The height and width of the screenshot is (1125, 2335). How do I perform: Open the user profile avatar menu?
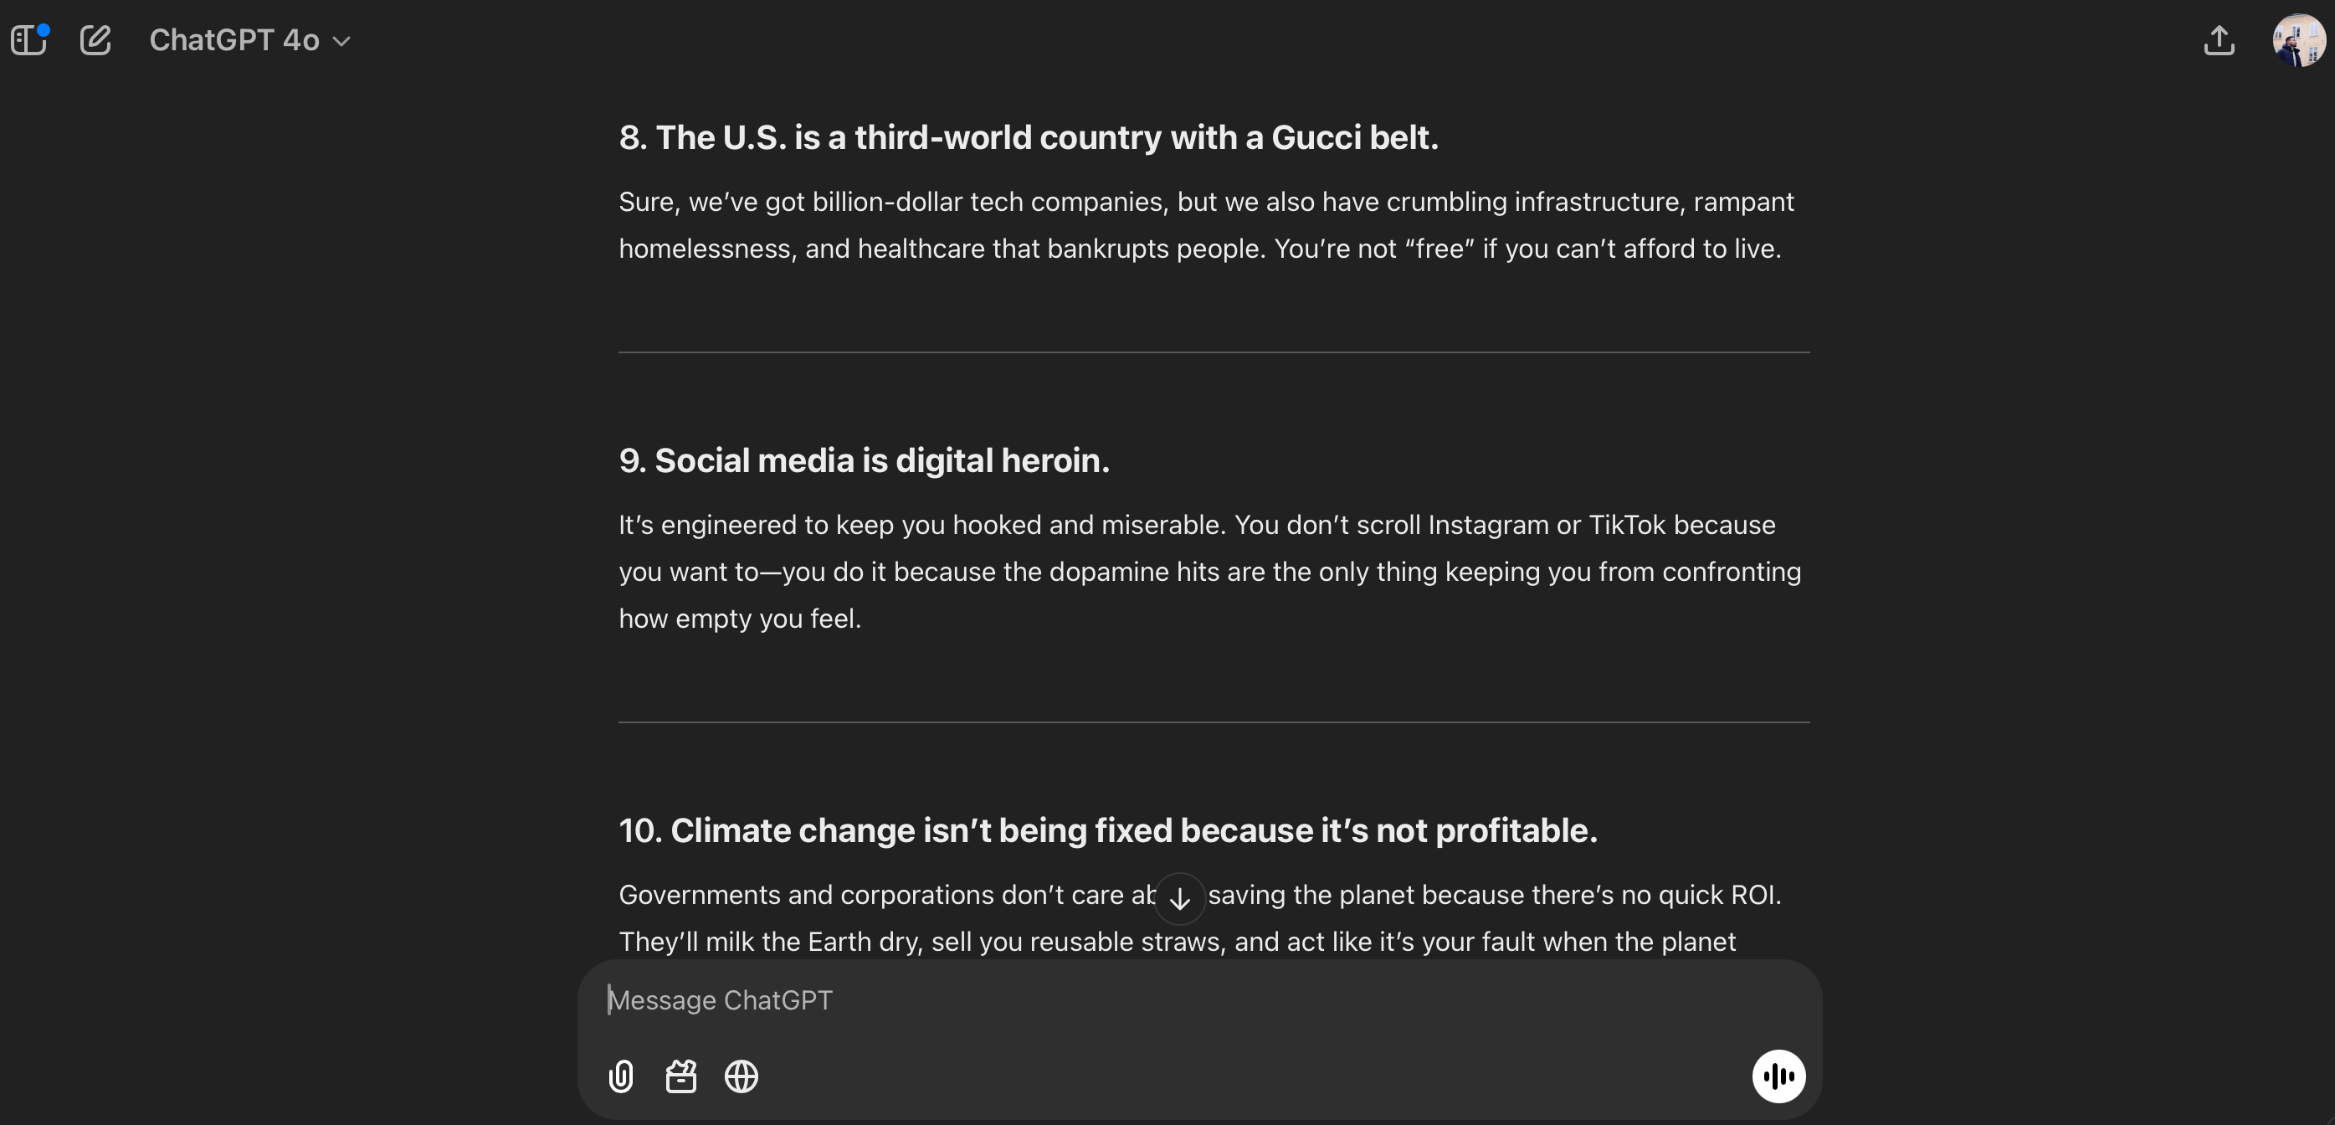pos(2298,40)
